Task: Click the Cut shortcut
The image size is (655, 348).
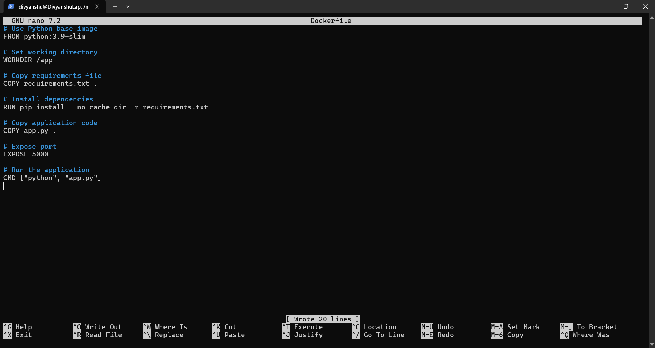Action: [231, 327]
